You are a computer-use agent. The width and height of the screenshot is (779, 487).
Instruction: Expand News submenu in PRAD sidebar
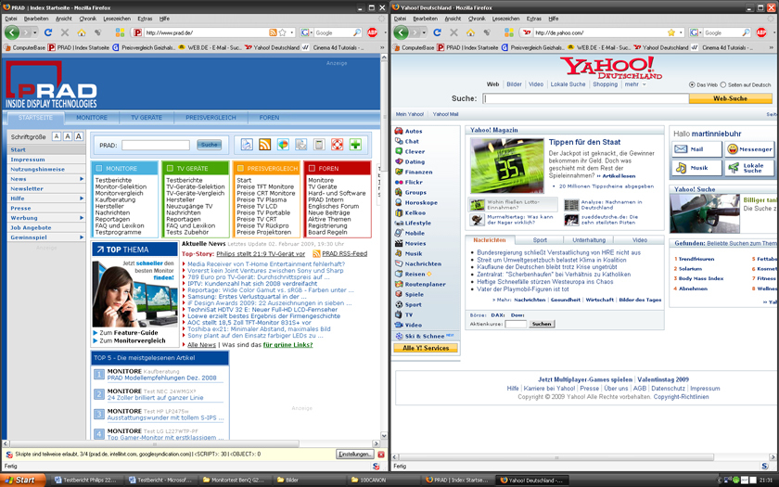tap(82, 179)
